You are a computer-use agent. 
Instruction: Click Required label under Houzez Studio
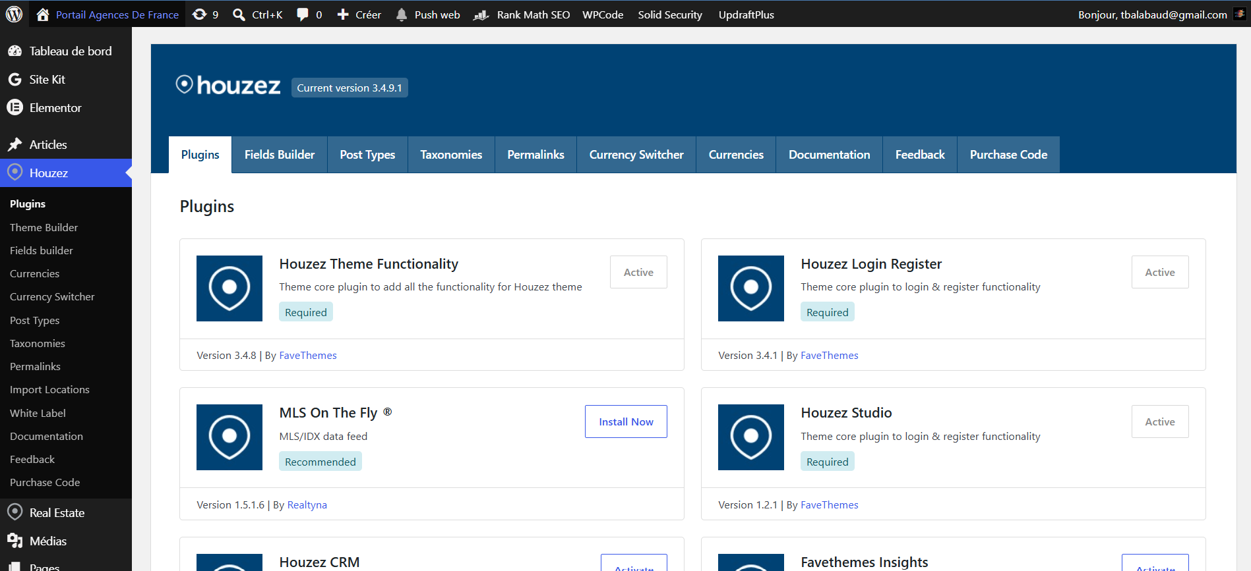point(827,462)
